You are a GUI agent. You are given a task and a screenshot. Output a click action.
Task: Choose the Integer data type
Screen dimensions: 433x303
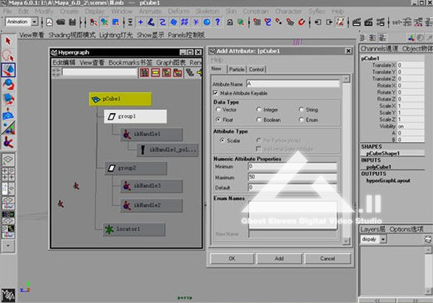259,109
